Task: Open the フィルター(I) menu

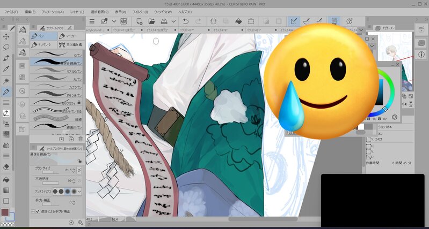Action: [x=140, y=11]
